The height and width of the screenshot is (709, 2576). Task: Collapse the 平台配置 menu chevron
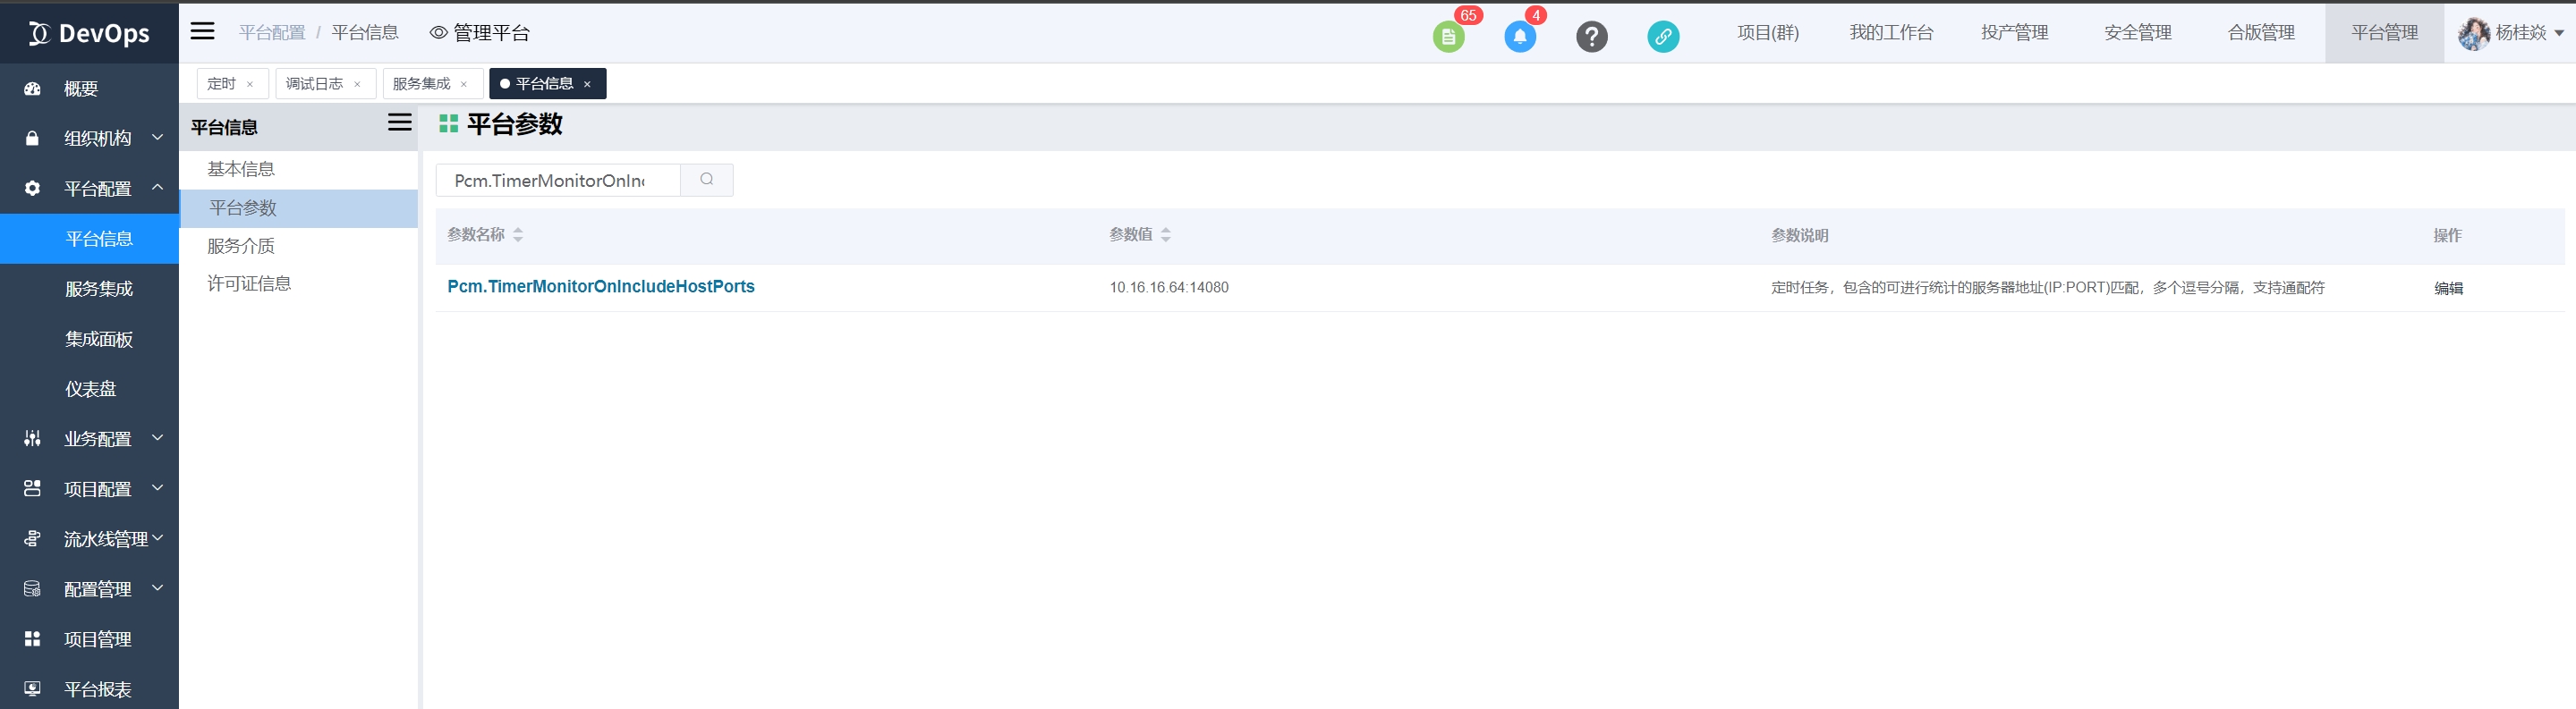pos(157,188)
